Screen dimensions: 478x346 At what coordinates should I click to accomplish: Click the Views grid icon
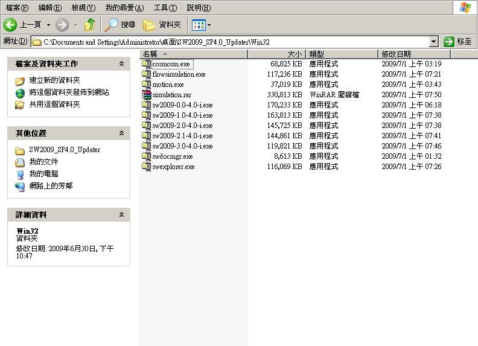pos(199,25)
